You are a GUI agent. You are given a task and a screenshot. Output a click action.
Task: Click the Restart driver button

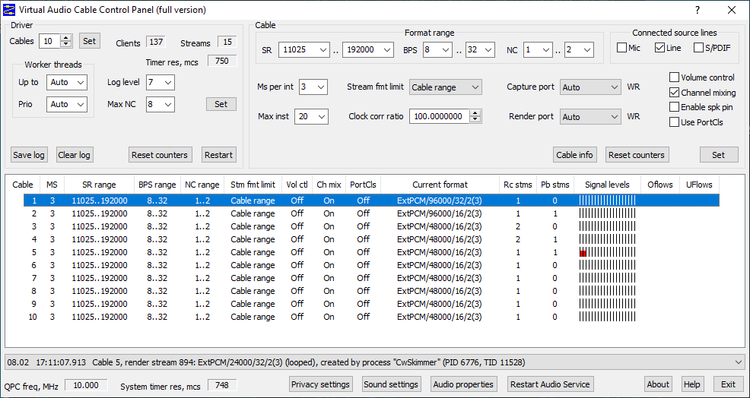218,155
